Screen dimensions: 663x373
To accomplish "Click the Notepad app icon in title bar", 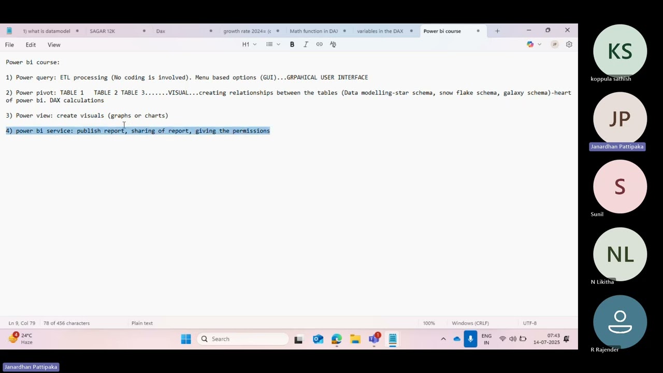I will click(9, 31).
